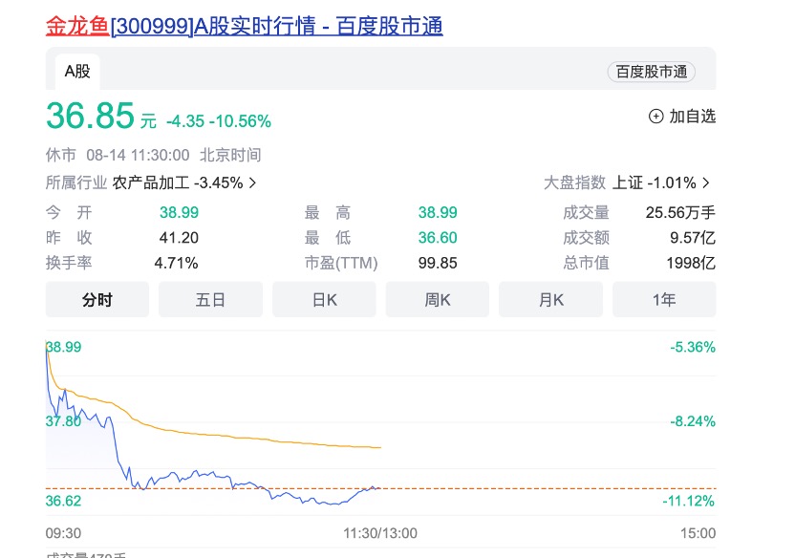Expand the 农产品加工 industry chevron
Viewport: 795px width, 558px height.
point(252,182)
